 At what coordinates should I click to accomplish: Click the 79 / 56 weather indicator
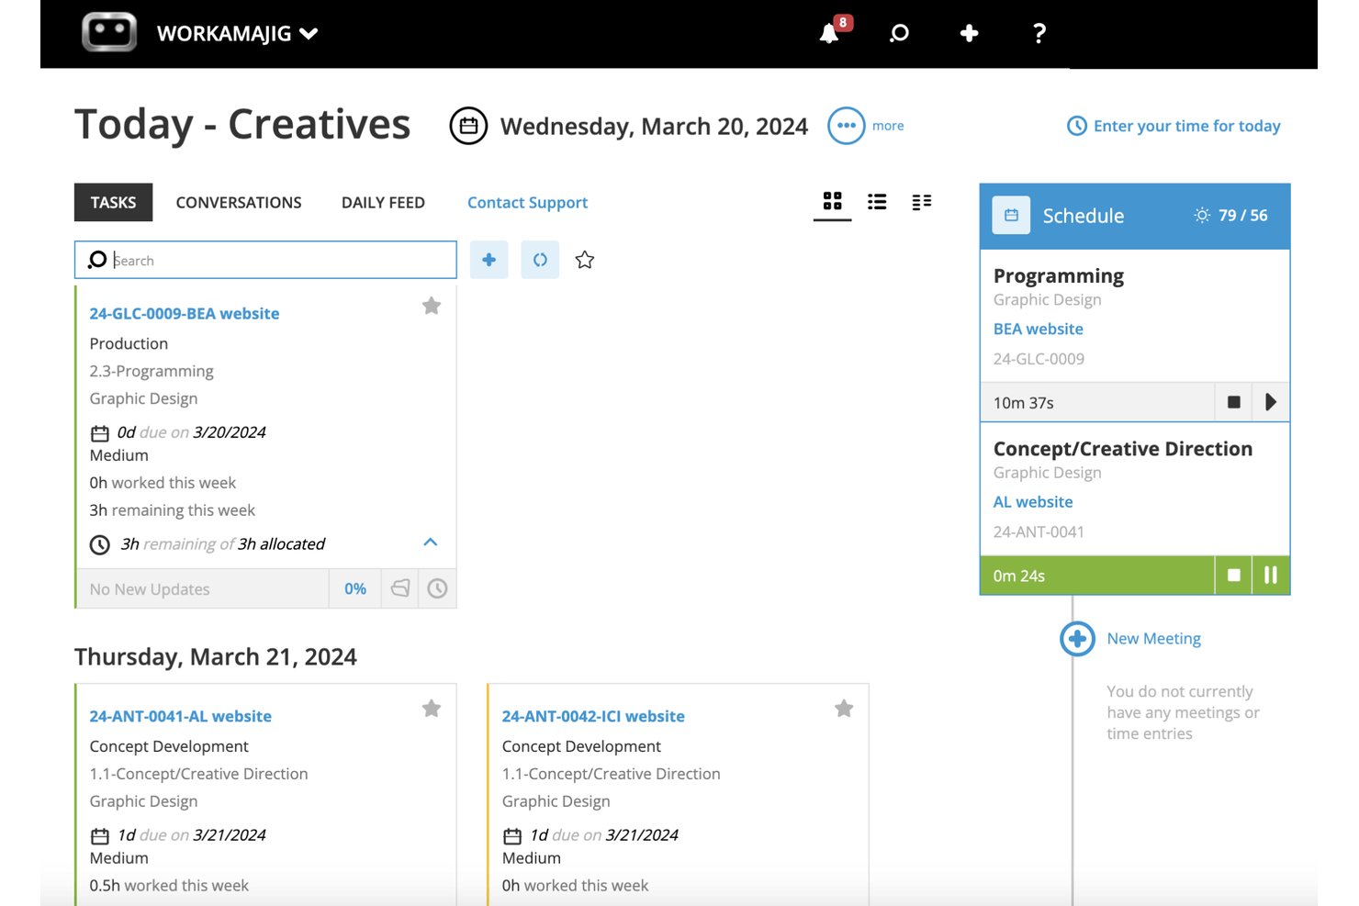(1230, 216)
